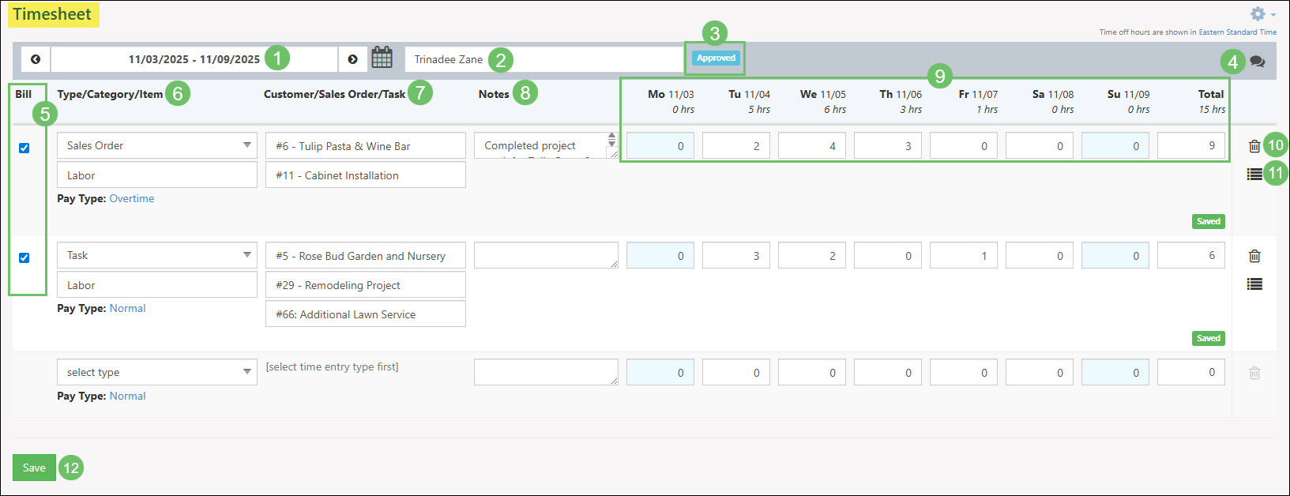Viewport: 1290px width, 496px height.
Task: Click the #29 - Remodeling Project field
Action: coord(366,285)
